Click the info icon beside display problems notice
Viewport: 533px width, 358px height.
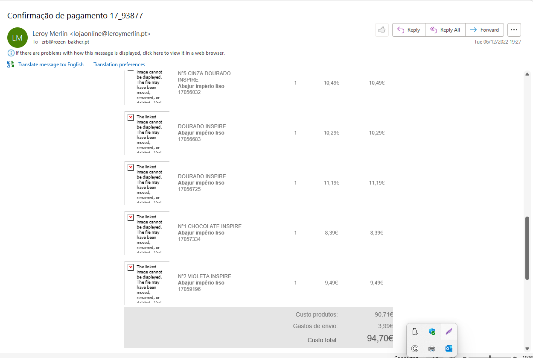(x=11, y=53)
